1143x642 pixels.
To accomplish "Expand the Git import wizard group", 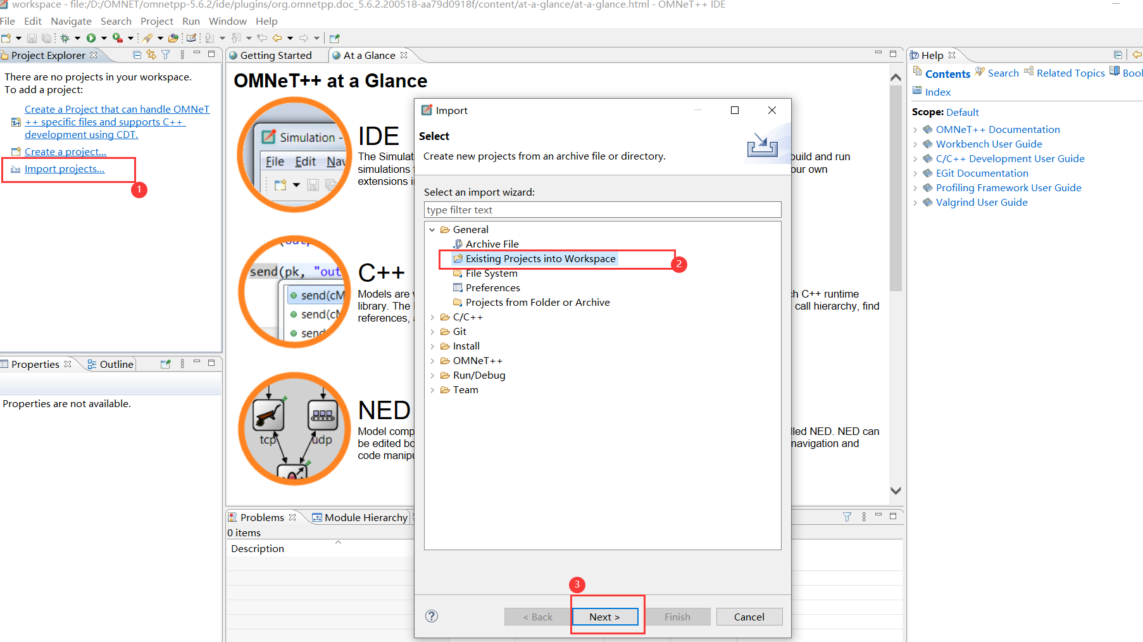I will [x=433, y=331].
